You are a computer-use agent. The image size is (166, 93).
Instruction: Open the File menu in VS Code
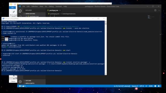24,6
